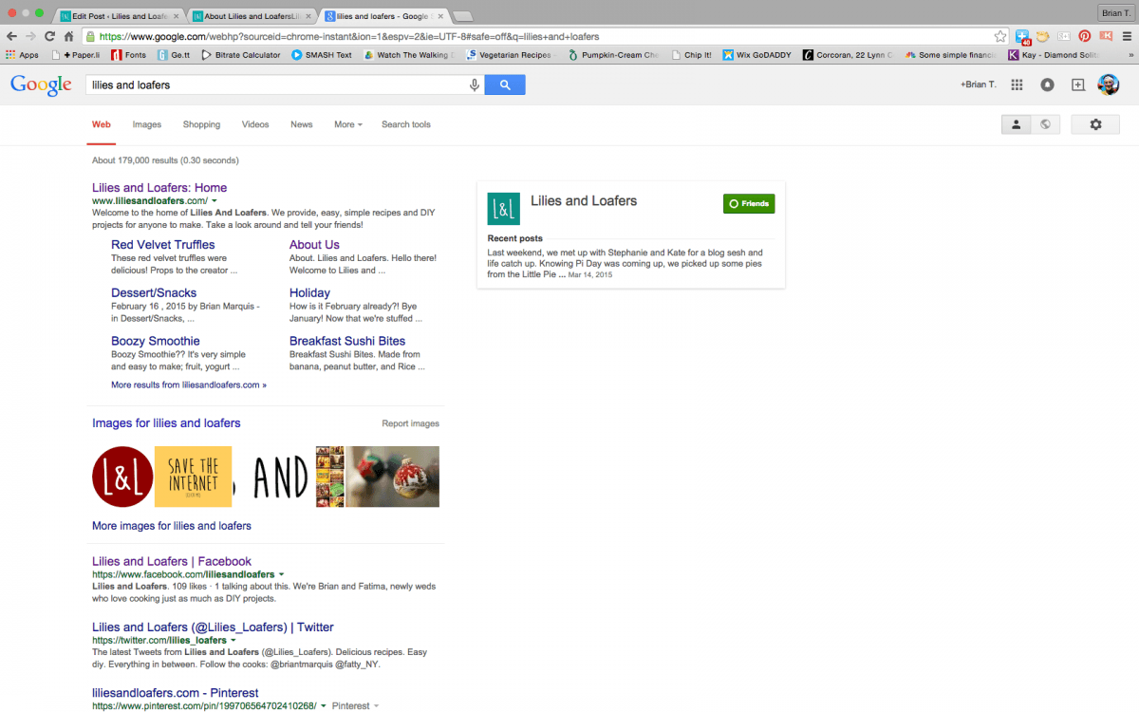Click the Pinterest extension icon

1084,36
